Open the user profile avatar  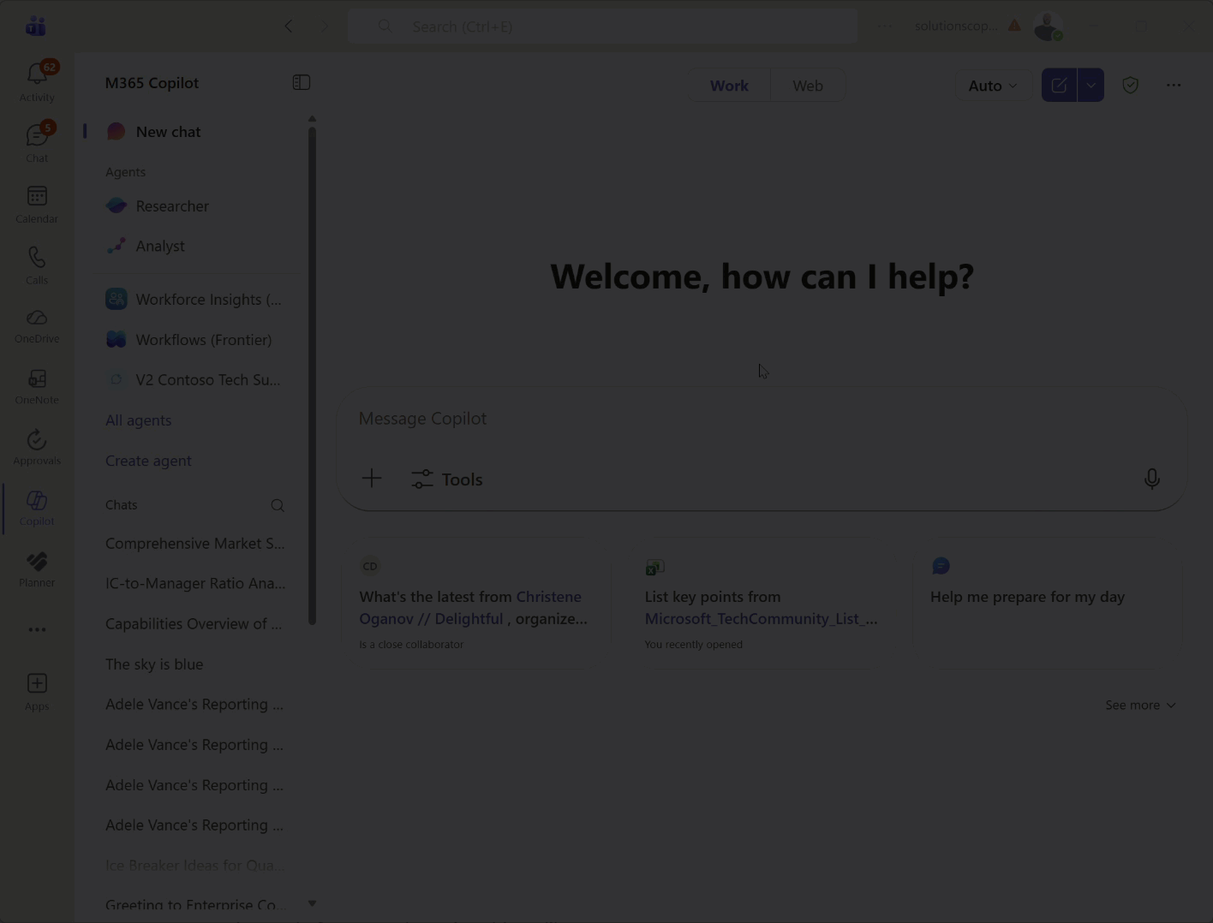[1048, 27]
